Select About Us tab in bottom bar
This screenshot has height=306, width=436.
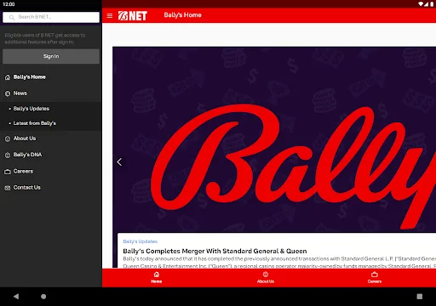point(266,278)
